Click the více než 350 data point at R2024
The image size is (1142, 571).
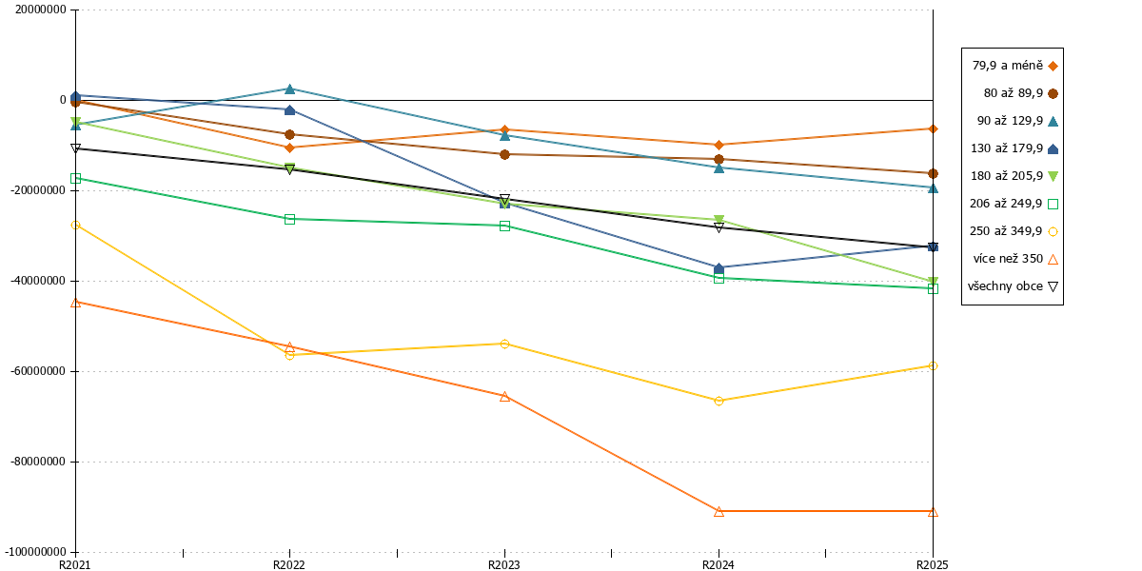[x=719, y=511]
